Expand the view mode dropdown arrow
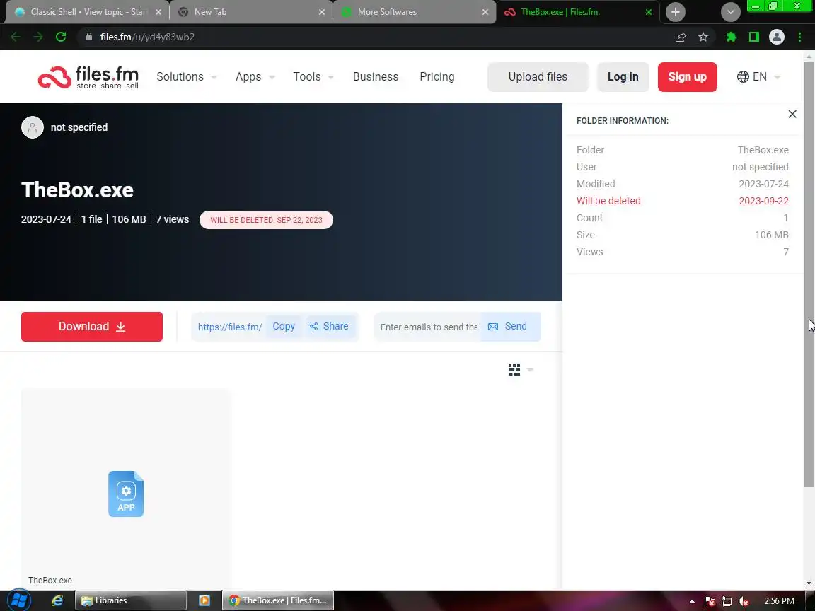Screen dimensions: 815x611 pyautogui.click(x=530, y=370)
